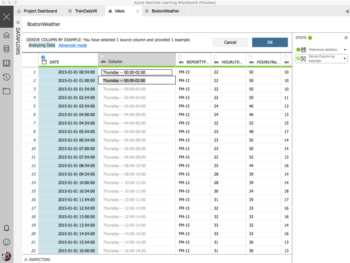Open the Data sources cylinder icon
350x263 pixels.
[x=6, y=49]
